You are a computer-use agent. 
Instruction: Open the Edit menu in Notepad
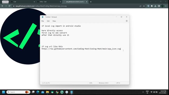(48, 21)
